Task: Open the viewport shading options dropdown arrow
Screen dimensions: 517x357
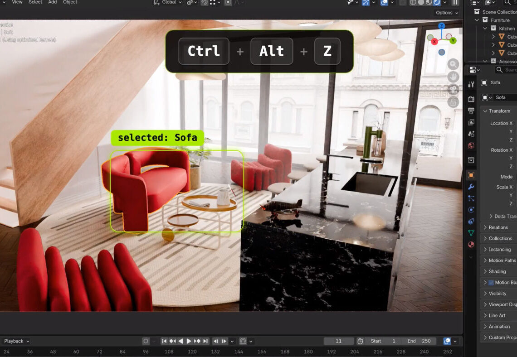Action: pyautogui.click(x=444, y=3)
